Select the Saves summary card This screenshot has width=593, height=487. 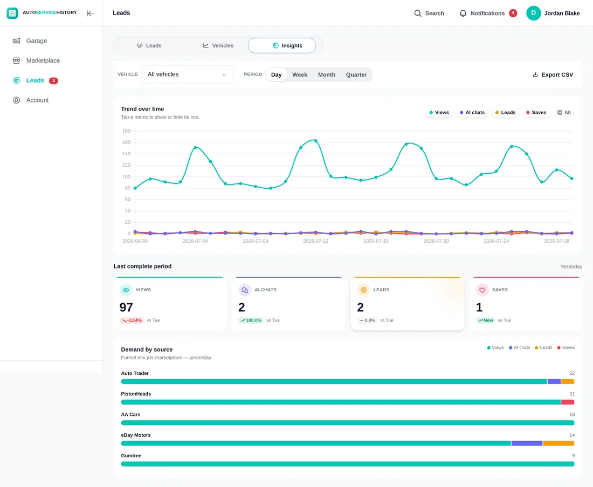coord(526,304)
